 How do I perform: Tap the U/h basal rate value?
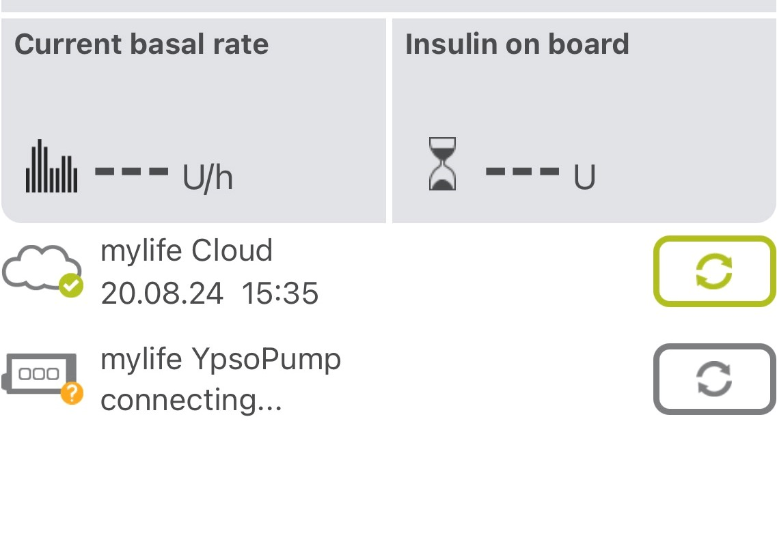tap(163, 175)
